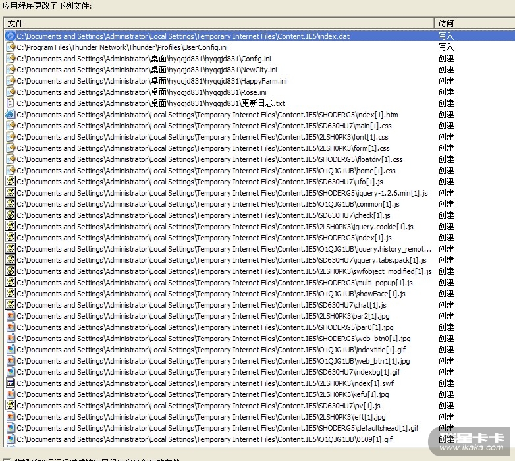Select the indexbg[1].gif path
Viewport: 515px width, 461px height.
point(209,371)
